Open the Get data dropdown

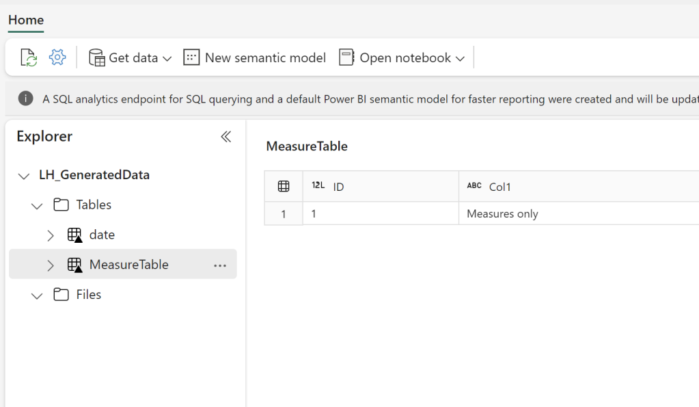169,58
